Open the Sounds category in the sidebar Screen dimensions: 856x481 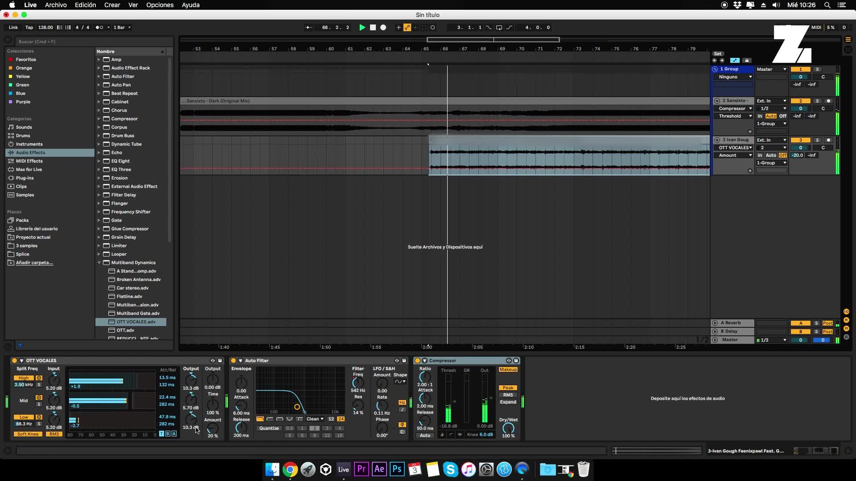click(x=23, y=127)
